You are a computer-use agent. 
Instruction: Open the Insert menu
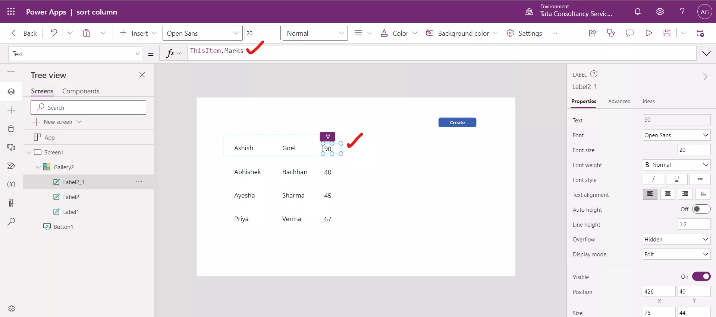tap(138, 33)
